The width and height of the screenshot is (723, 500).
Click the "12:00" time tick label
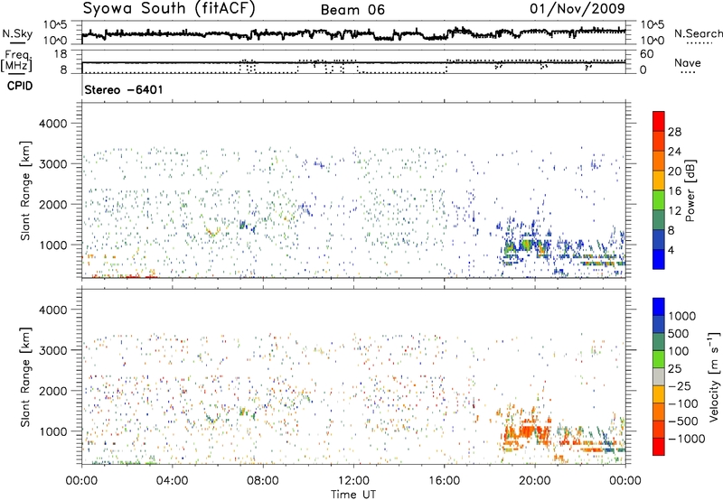353,481
